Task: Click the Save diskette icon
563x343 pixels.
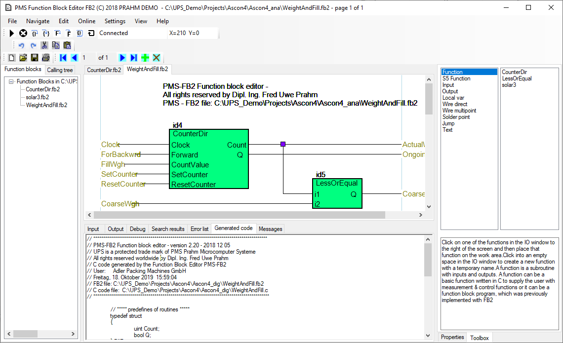Action: [35, 57]
